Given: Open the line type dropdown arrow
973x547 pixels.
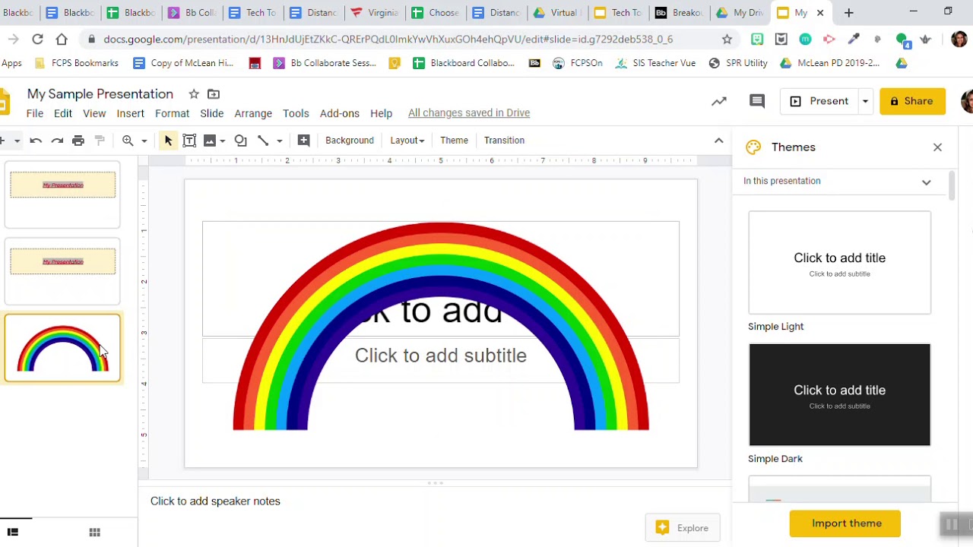Looking at the screenshot, I should tap(279, 141).
